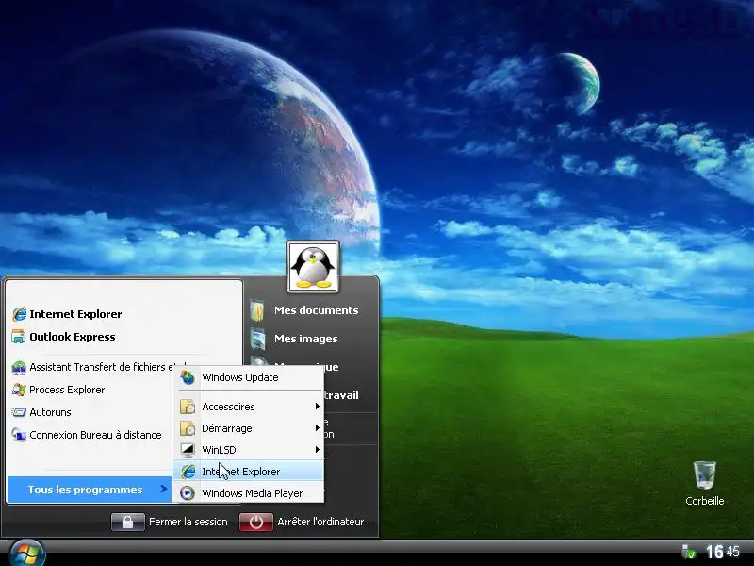Click the Mes images folder icon
Viewport: 754px width, 566px height.
point(257,339)
